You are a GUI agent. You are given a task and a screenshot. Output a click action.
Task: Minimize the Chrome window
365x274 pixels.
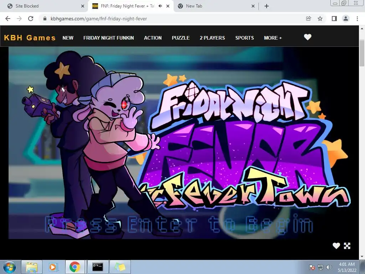click(335, 3)
